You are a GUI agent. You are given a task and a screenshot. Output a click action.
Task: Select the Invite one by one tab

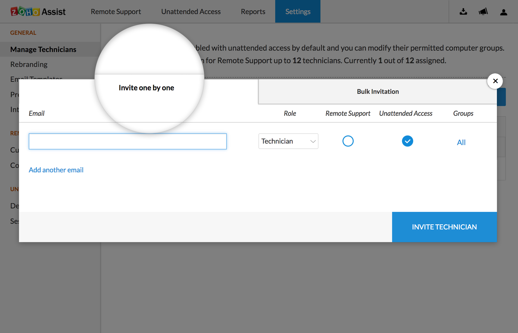(146, 88)
